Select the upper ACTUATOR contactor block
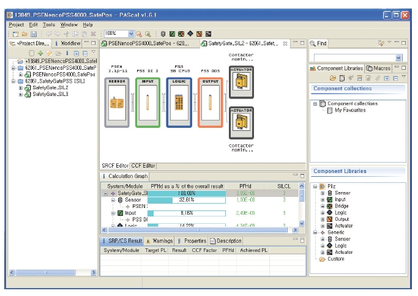The height and width of the screenshot is (296, 418). (x=241, y=83)
